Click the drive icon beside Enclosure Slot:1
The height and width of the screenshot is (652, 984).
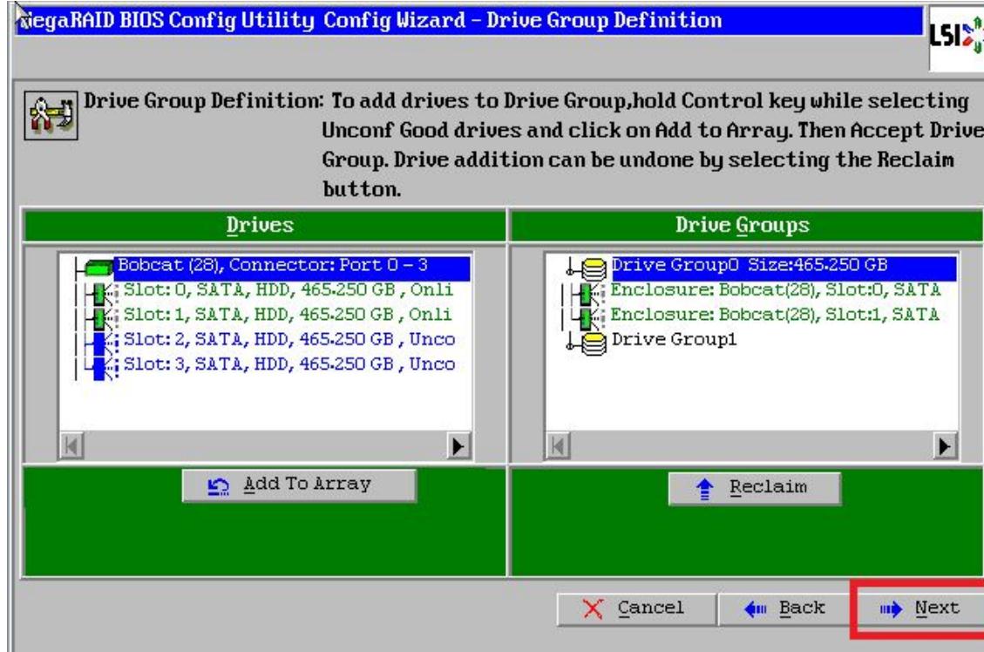coord(590,317)
